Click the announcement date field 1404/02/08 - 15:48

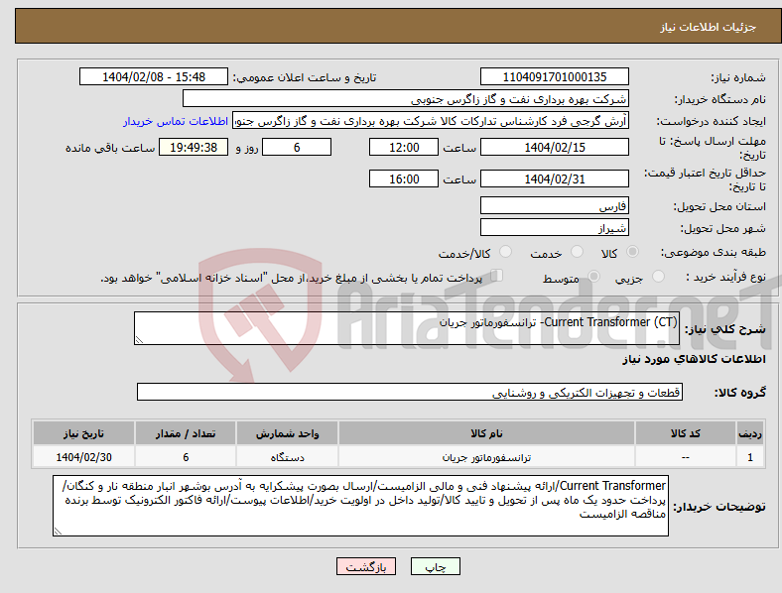154,76
